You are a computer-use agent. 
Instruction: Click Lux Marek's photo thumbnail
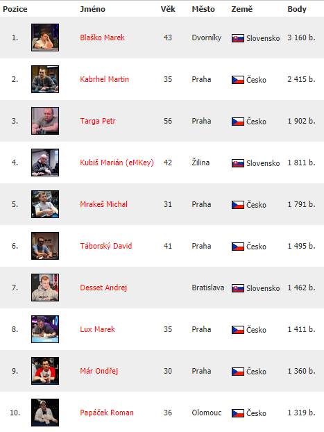(45, 329)
